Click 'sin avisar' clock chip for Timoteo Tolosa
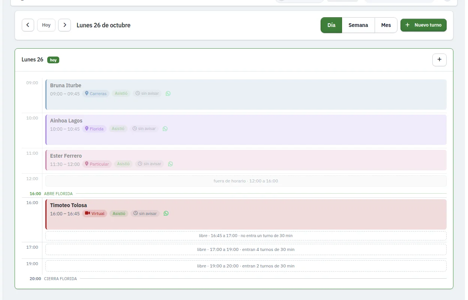The image size is (468, 300). [x=145, y=213]
